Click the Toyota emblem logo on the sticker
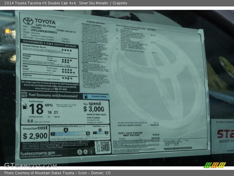Image resolution: width=234 pixels, height=176 pixels. pos(28,21)
